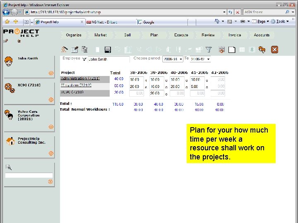Expand the John Smith sidebar panel
Screen dimensions: 298x223
tap(51, 73)
